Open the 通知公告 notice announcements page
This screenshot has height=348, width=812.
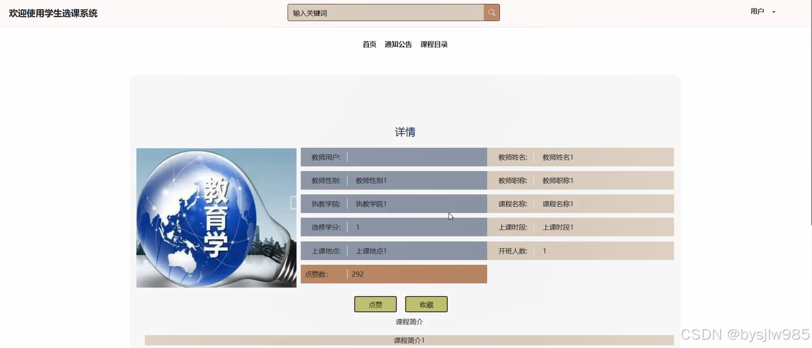pos(398,44)
